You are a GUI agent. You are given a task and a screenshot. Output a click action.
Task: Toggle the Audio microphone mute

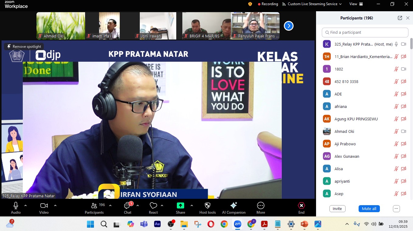(x=16, y=205)
